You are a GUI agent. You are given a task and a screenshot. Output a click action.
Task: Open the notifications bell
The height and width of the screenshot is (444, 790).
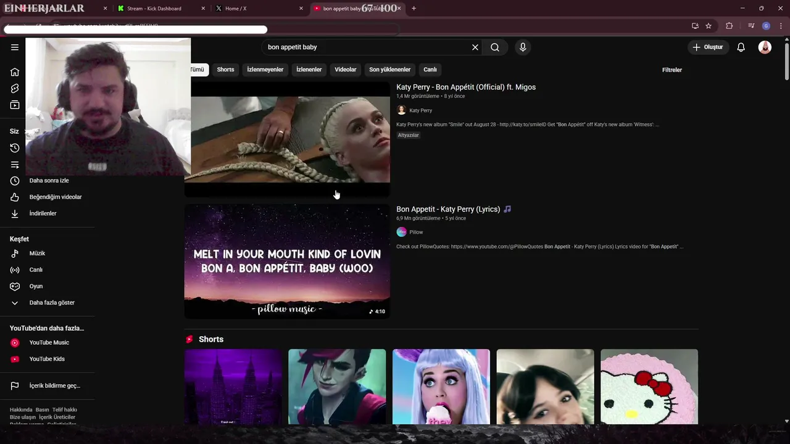coord(741,47)
